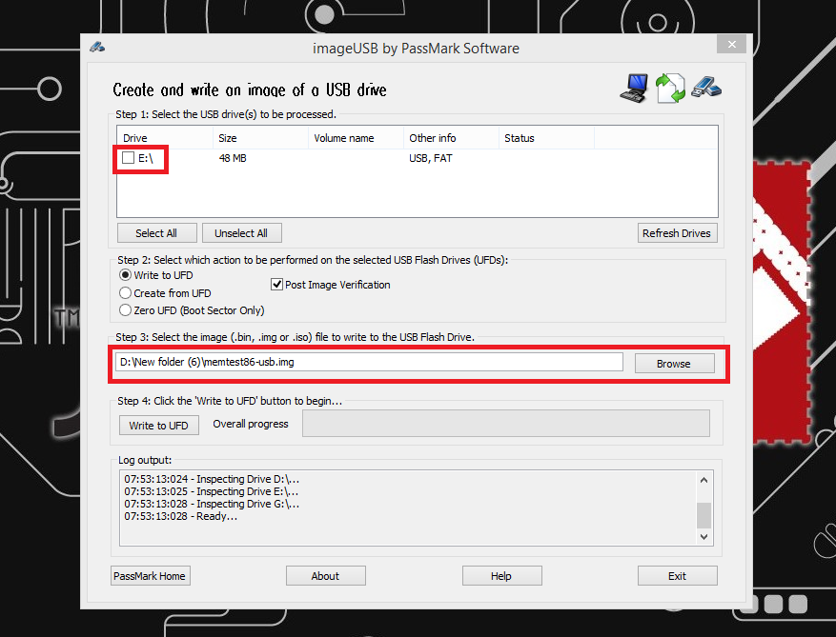Start writing with Write to UFD button
Screen dimensions: 836x637
(159, 425)
